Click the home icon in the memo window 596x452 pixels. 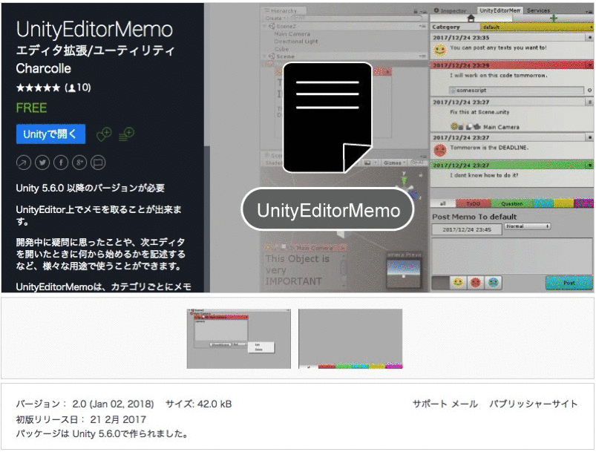pyautogui.click(x=471, y=18)
